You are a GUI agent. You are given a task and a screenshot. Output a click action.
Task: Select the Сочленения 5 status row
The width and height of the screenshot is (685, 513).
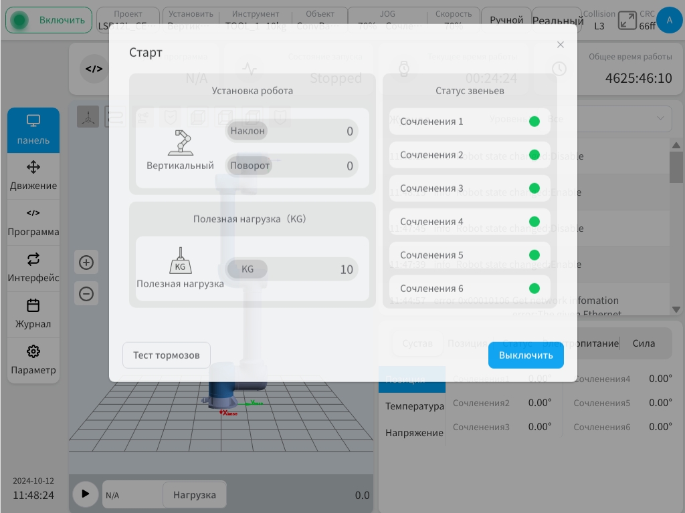pos(470,254)
